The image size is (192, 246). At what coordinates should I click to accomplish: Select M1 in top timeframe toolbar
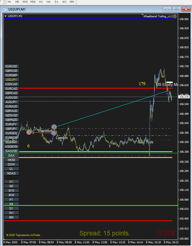[9, 2]
